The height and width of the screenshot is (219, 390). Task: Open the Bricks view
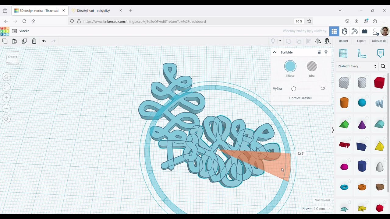[365, 31]
